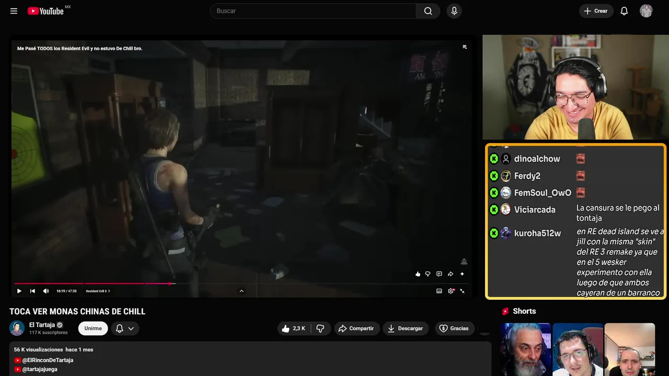Click the video title TOCA VER MONAS CHINAS
This screenshot has width=669, height=376.
tap(77, 311)
